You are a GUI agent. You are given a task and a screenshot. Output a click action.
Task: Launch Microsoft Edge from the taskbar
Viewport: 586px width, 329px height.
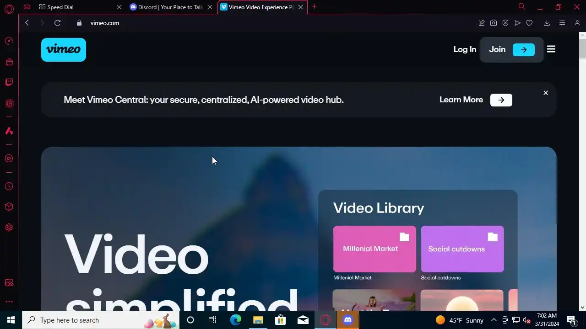click(235, 320)
